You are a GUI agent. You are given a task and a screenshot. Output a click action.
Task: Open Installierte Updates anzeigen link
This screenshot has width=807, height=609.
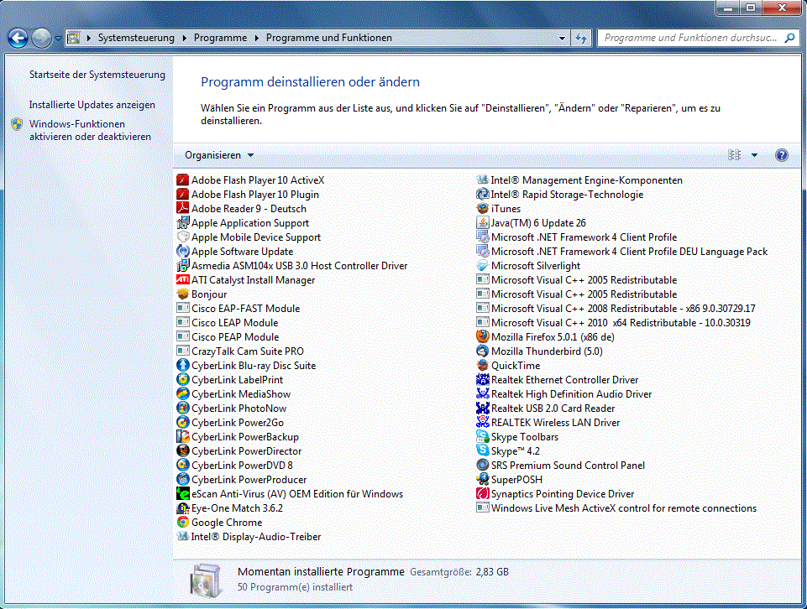(x=92, y=105)
